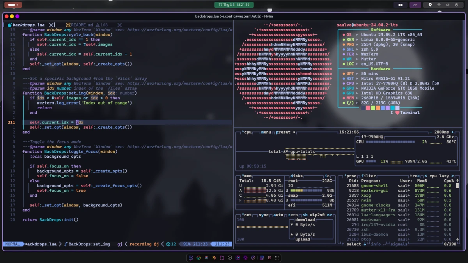Click the diagnostics icon showing 12 in statusline
Image resolution: width=468 pixels, height=263 pixels.
170,244
